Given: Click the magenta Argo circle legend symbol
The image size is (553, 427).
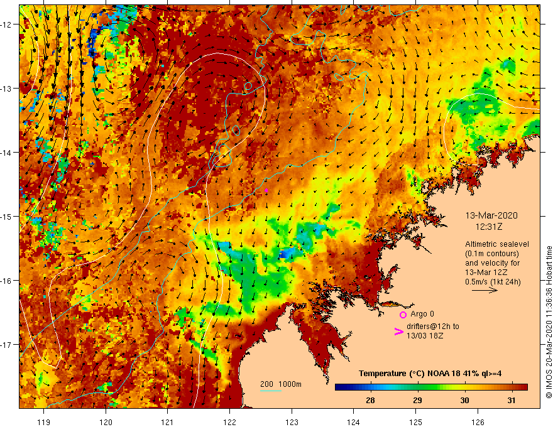Looking at the screenshot, I should pos(403,315).
